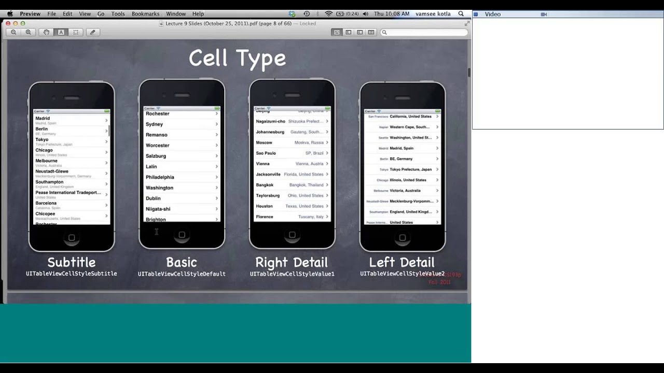
Task: Open the battery status menu
Action: pos(348,14)
